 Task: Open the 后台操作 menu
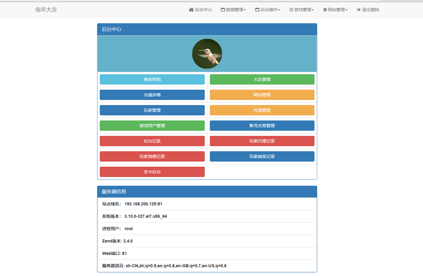(268, 10)
